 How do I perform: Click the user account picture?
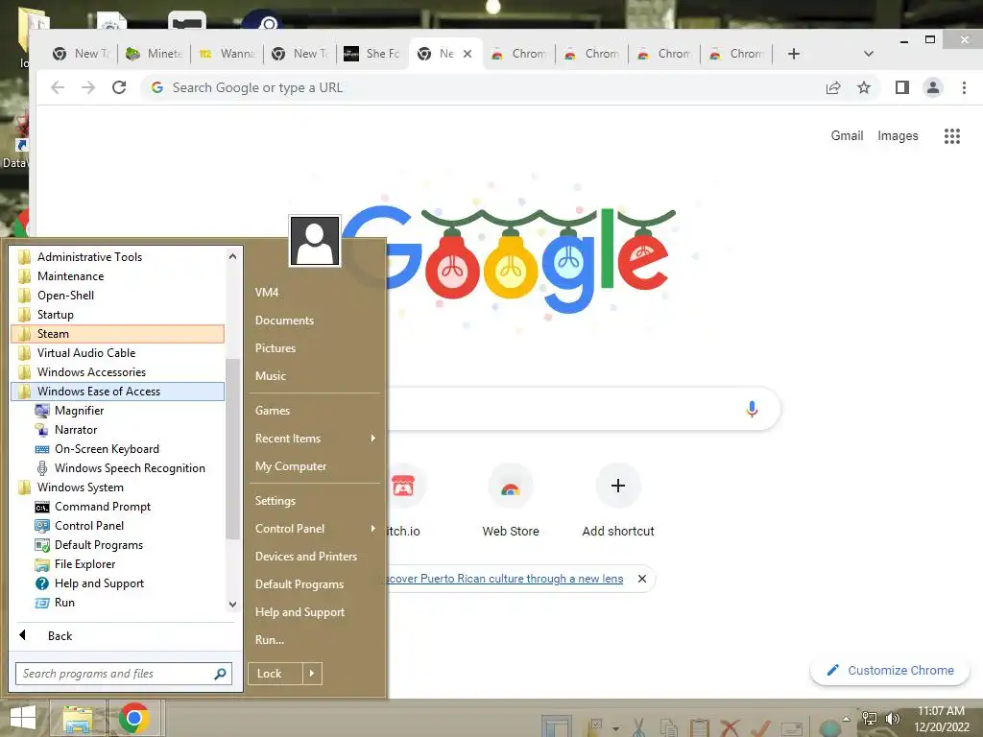[x=315, y=241]
